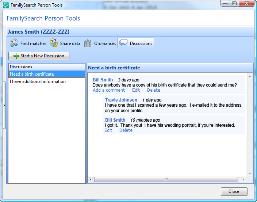Click the red window close X button
This screenshot has width=257, height=202.
coord(246,4)
